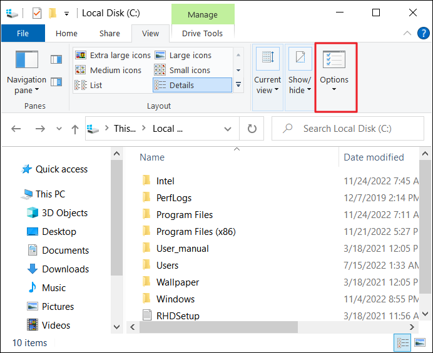Click This PC in the address bar

pyautogui.click(x=125, y=129)
